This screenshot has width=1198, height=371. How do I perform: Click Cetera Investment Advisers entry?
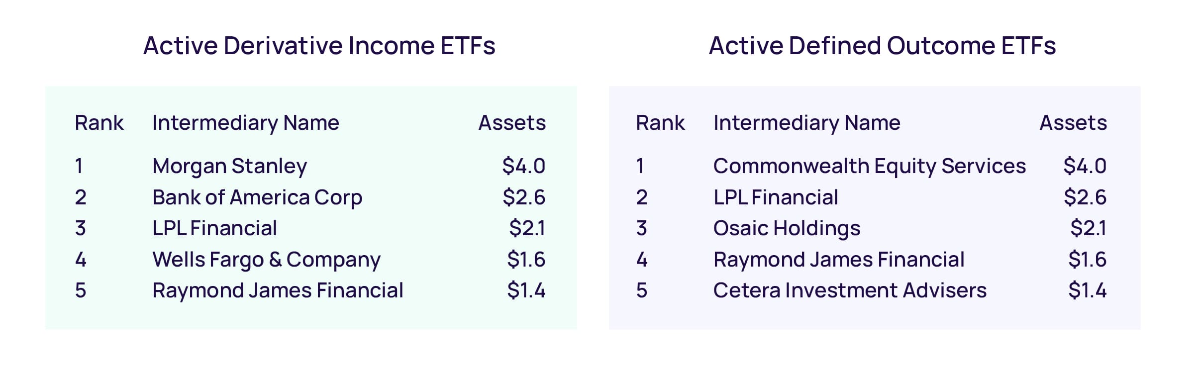point(850,290)
